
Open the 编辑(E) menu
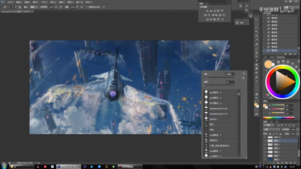click(19, 2)
